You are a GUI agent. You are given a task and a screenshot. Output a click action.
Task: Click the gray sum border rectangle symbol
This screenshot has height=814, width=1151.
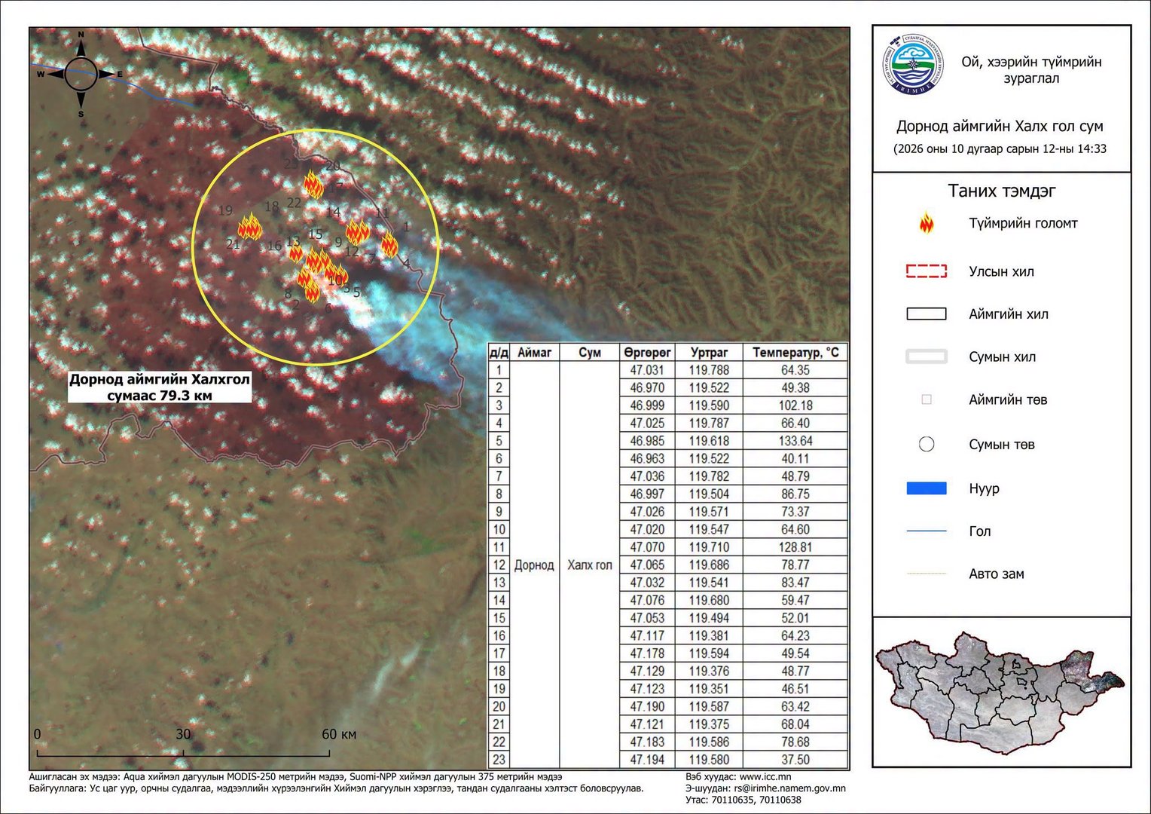pos(927,357)
